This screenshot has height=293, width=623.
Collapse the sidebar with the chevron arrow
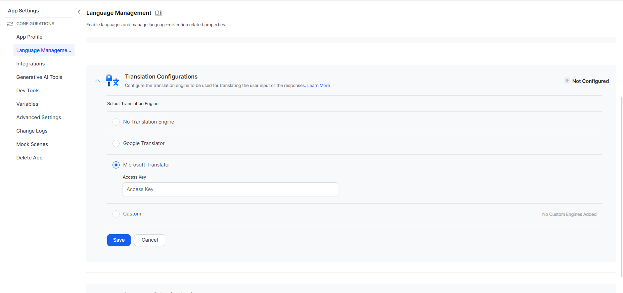79,12
